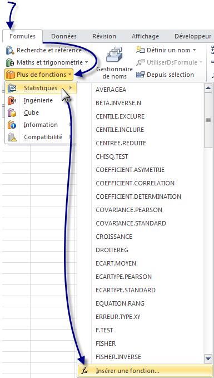The width and height of the screenshot is (214, 378).
Task: Click the fx icon beside Insérer une fonction
Action: pyautogui.click(x=84, y=371)
